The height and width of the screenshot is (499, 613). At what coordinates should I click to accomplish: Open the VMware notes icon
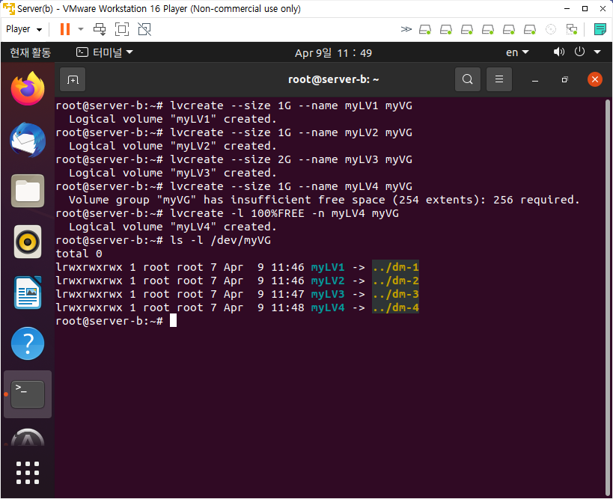tap(600, 29)
